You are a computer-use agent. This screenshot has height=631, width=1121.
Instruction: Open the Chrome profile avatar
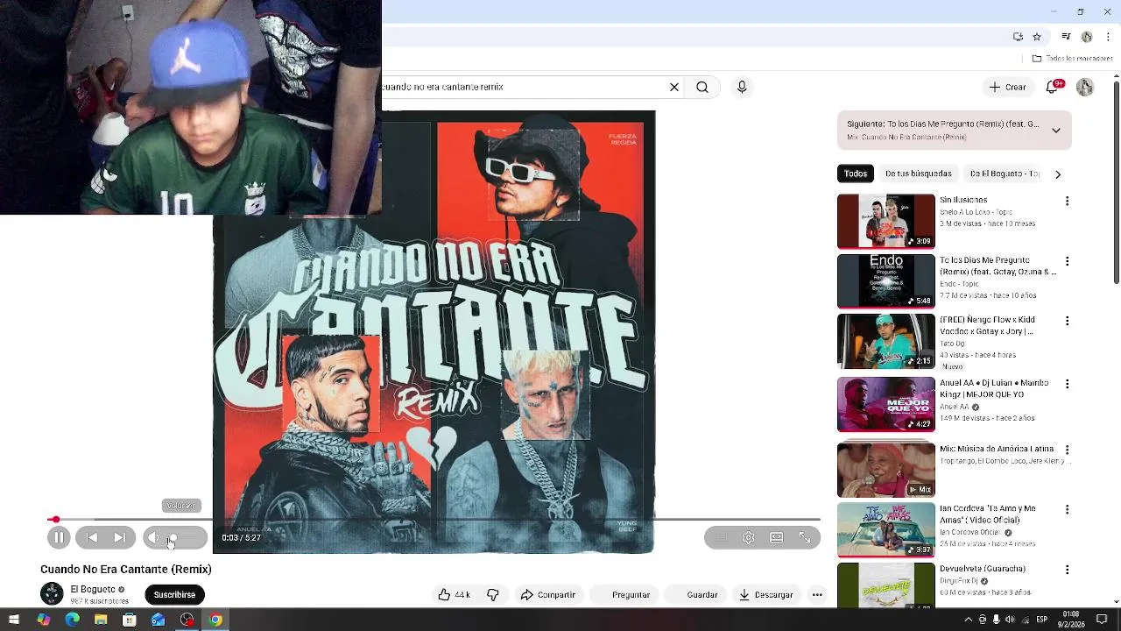tap(1087, 37)
